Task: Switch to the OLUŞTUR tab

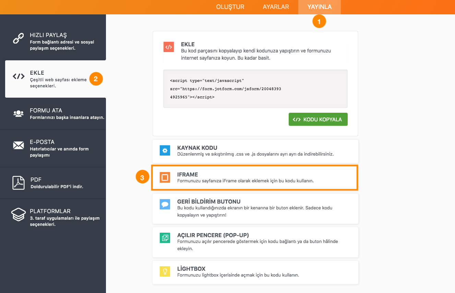Action: 230,7
